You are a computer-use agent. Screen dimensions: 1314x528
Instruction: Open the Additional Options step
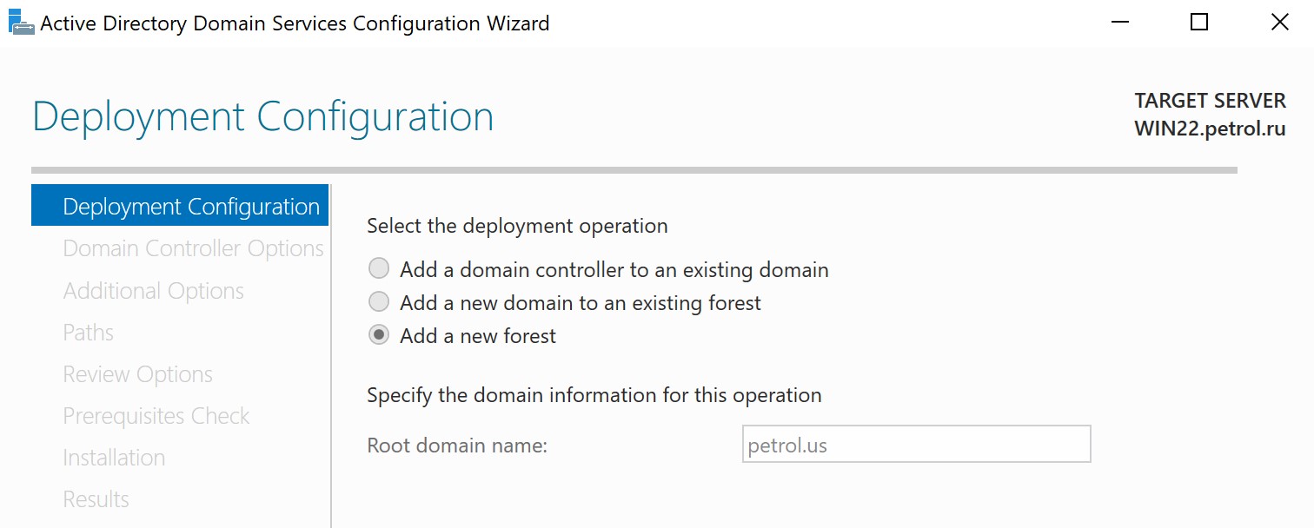(x=153, y=290)
